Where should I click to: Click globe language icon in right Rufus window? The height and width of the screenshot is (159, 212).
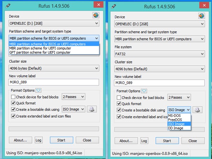point(202,16)
